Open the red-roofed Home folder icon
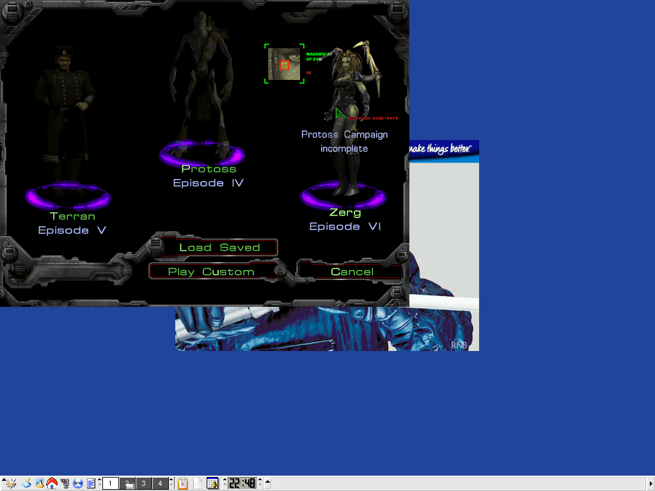The height and width of the screenshot is (491, 655). coord(52,483)
